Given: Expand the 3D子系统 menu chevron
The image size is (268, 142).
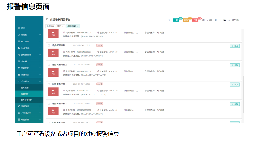Looking at the screenshot, I should point(40,48).
